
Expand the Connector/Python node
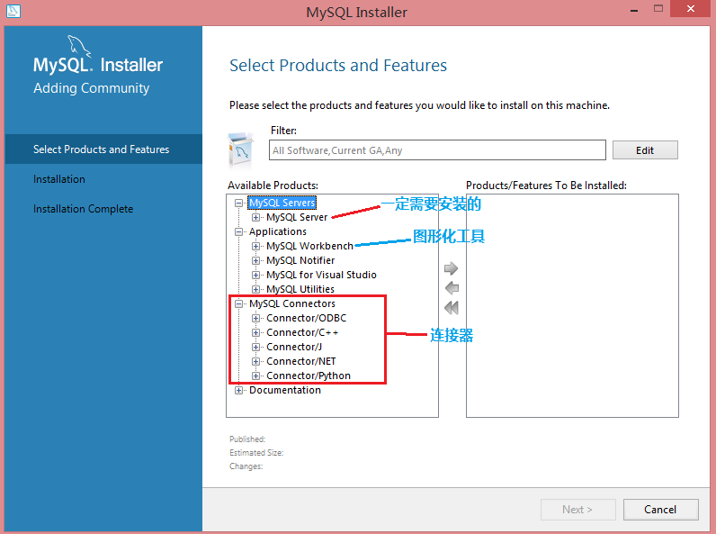[x=255, y=376]
